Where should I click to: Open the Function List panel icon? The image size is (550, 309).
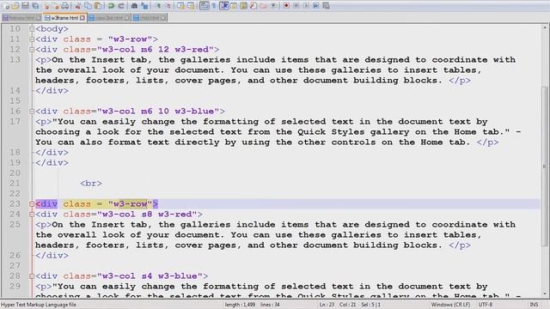(x=254, y=6)
